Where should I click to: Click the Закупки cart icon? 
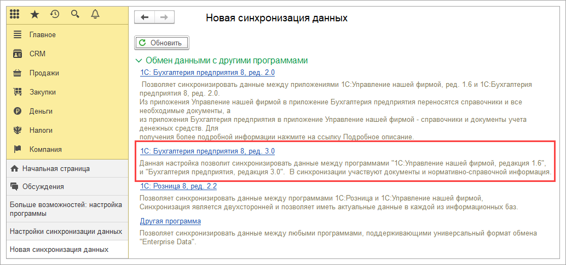click(x=18, y=92)
